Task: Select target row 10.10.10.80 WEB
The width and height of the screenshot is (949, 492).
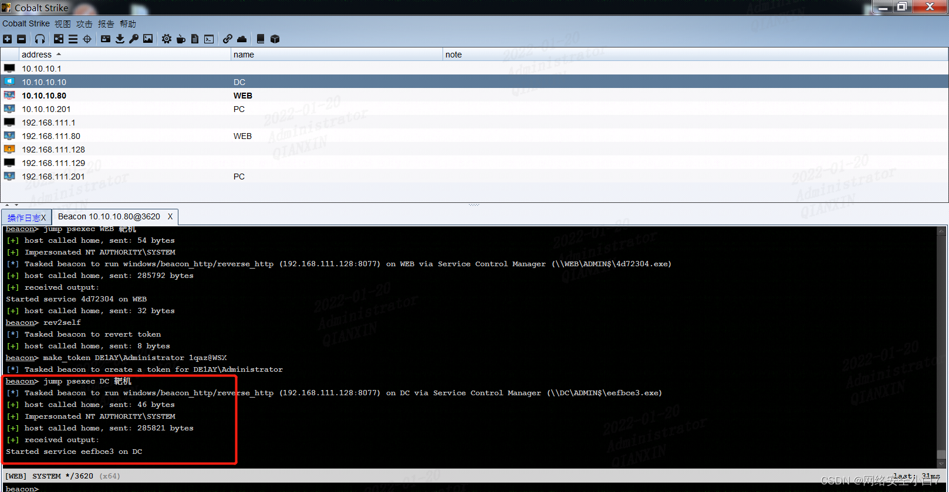Action: pyautogui.click(x=474, y=96)
